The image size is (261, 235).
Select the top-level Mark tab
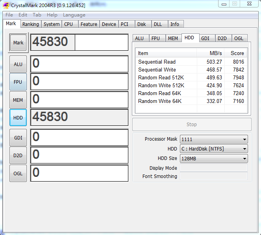coord(11,24)
